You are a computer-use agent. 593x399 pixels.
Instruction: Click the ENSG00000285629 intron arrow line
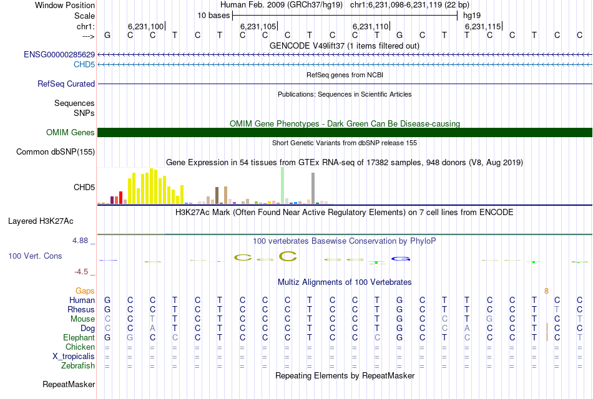click(x=345, y=55)
